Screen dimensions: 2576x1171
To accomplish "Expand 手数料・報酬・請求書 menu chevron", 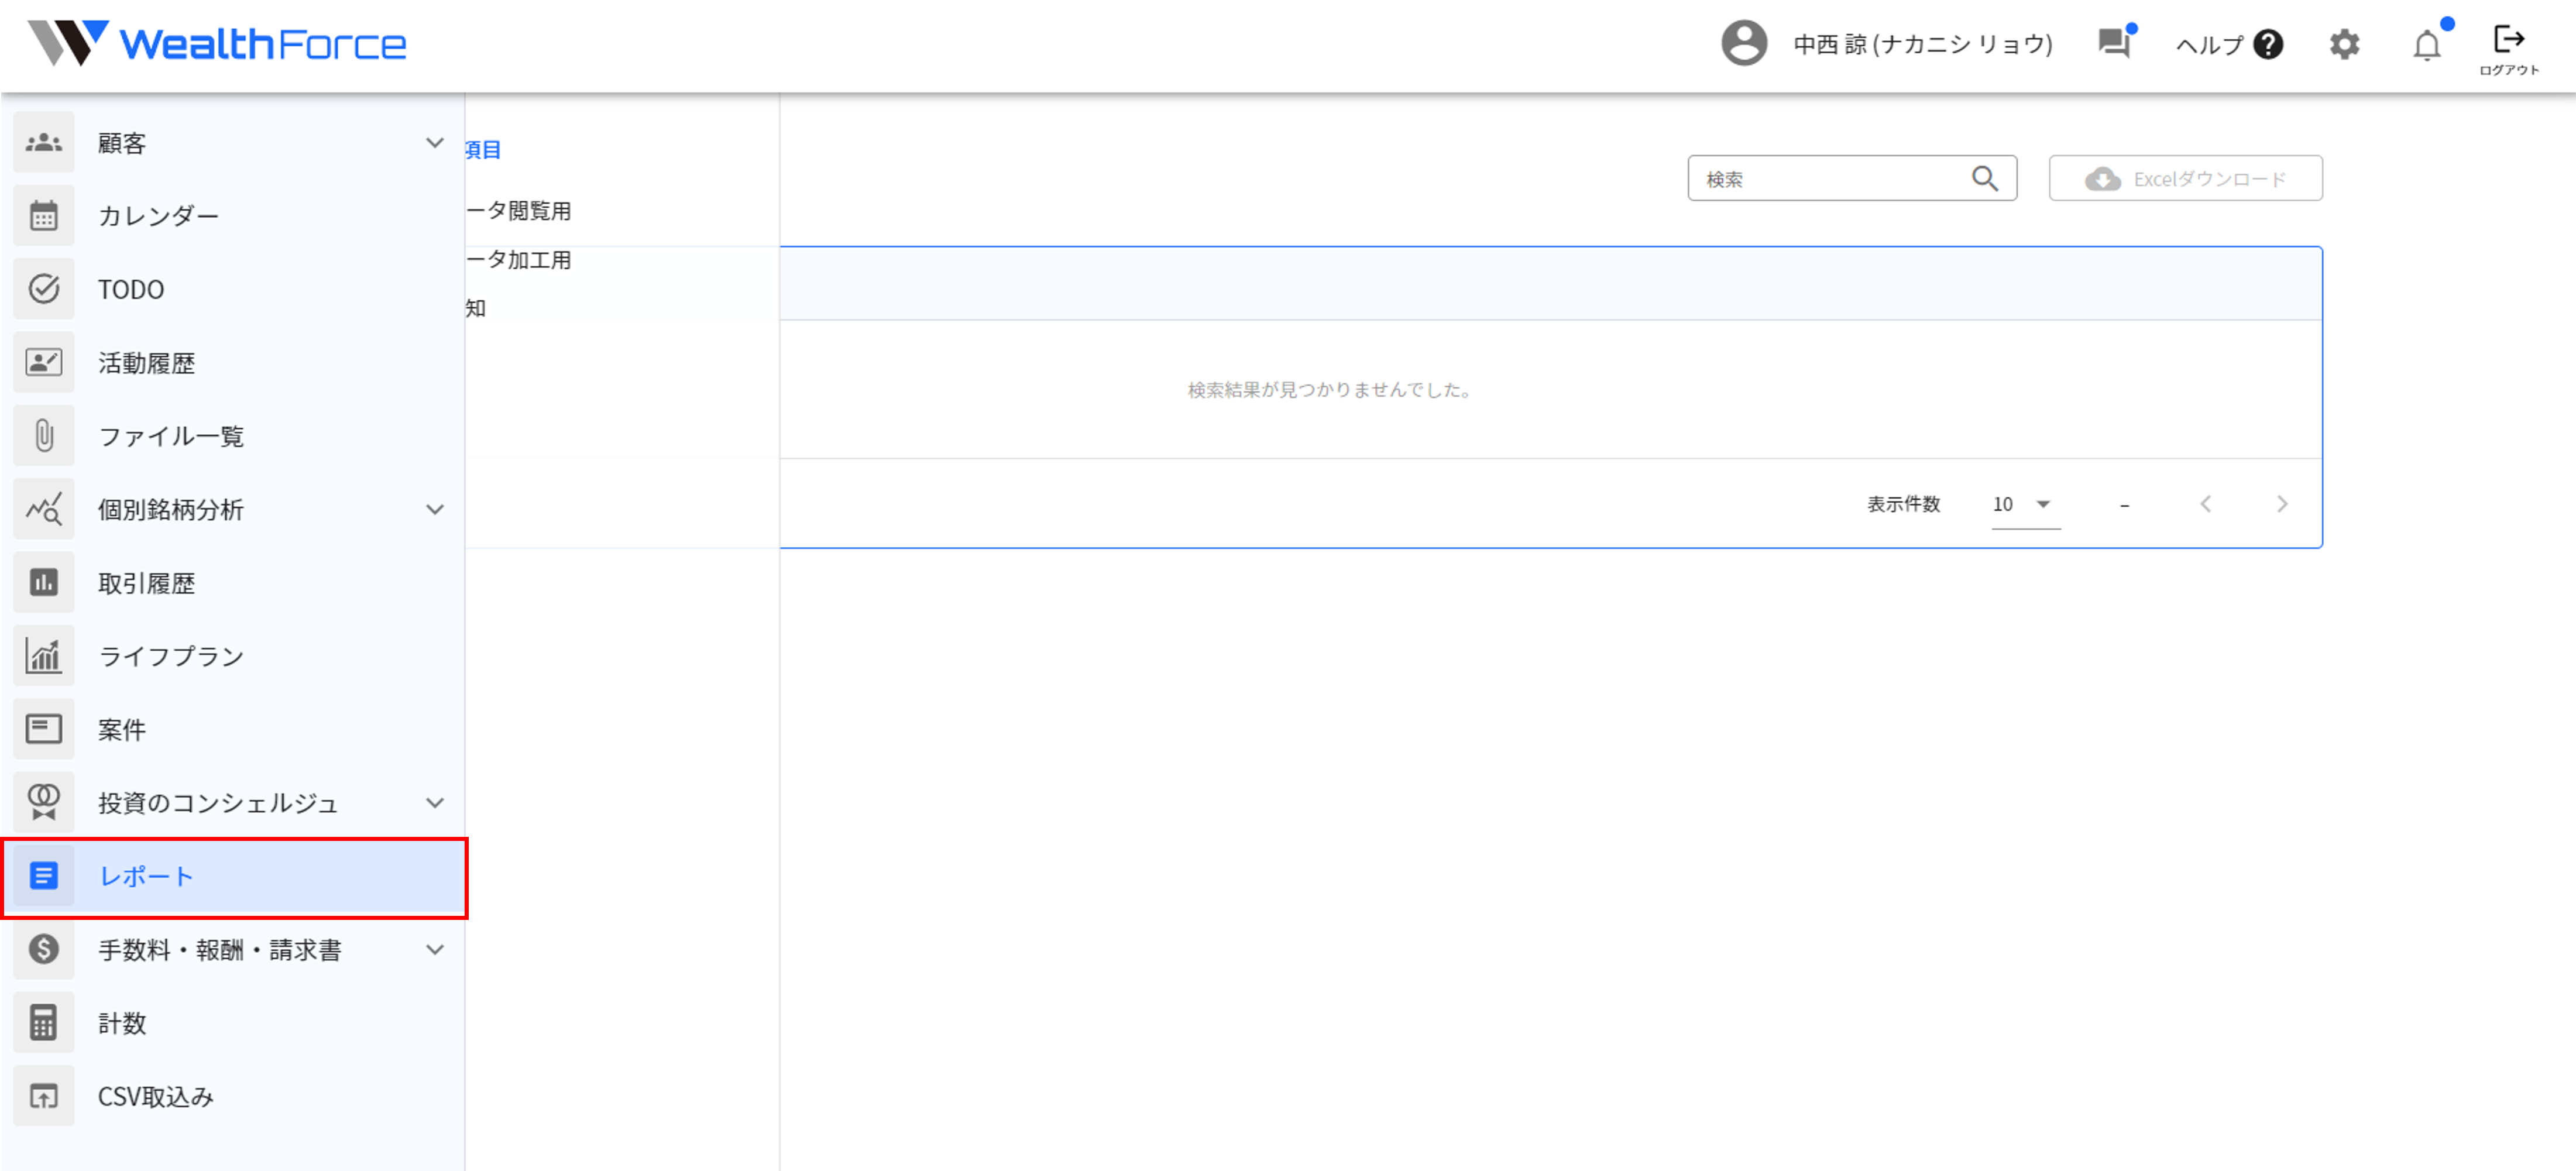I will coord(434,950).
